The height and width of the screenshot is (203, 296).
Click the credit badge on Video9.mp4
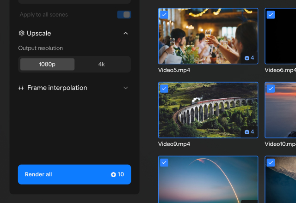point(249,132)
